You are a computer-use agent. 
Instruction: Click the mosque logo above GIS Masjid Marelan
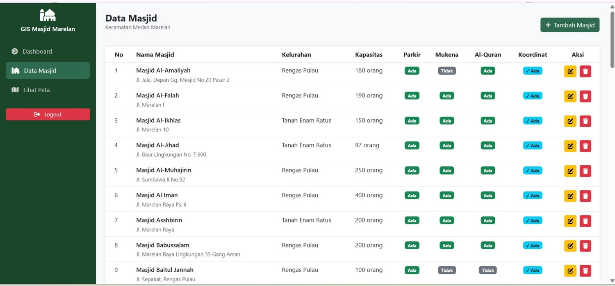(x=48, y=15)
